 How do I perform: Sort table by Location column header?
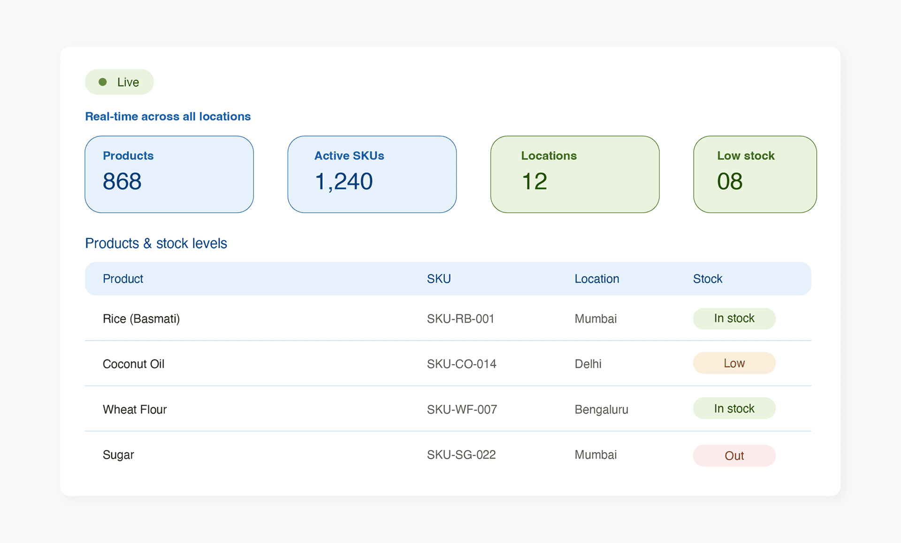pos(597,279)
